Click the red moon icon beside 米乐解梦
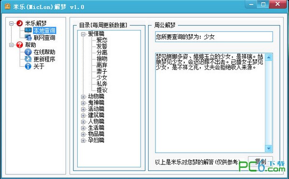The width and height of the screenshot is (289, 179). (19, 23)
